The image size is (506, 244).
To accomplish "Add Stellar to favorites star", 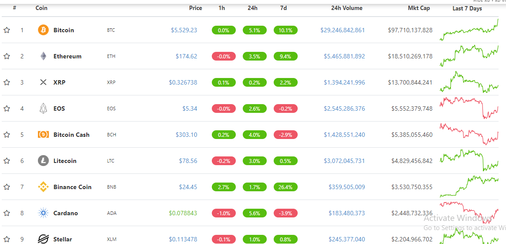I will pos(7,239).
